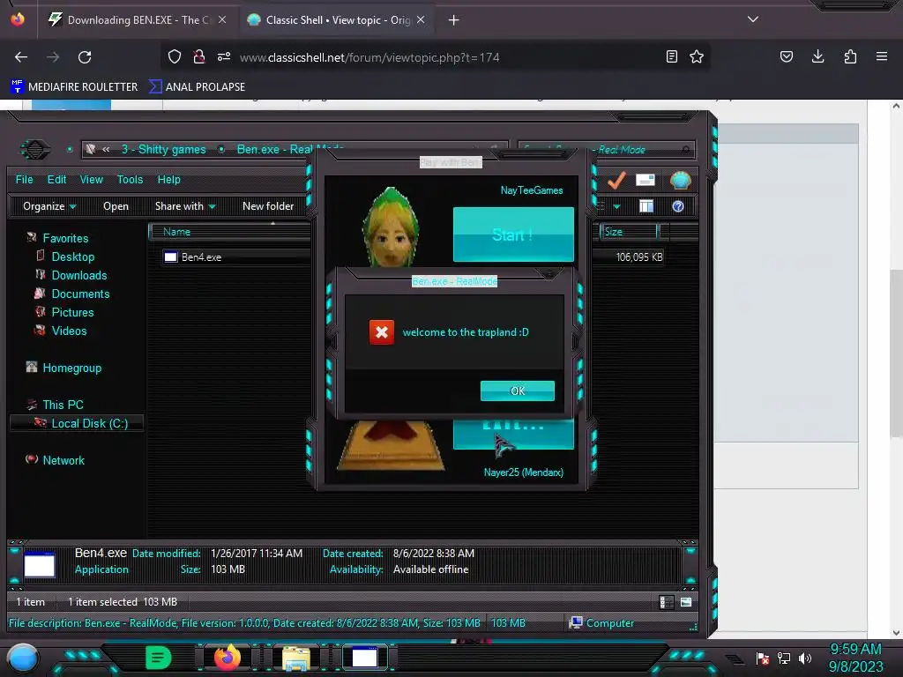Expand the change view dropdown arrow
Viewport: 903px width, 677px height.
[x=616, y=206]
